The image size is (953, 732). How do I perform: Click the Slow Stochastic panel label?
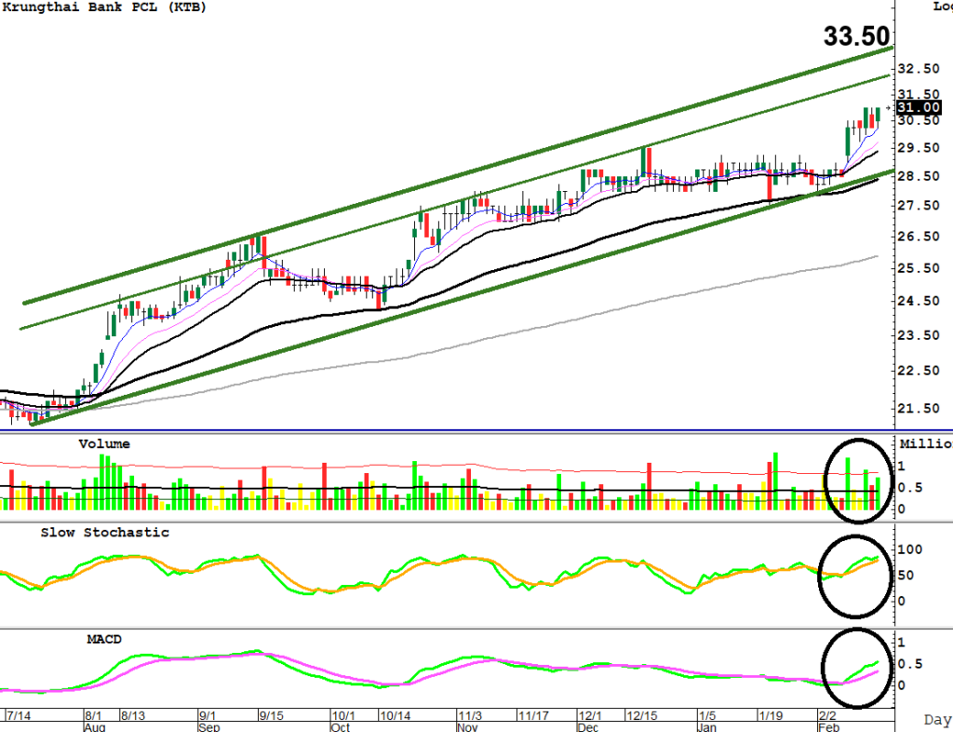click(x=105, y=533)
